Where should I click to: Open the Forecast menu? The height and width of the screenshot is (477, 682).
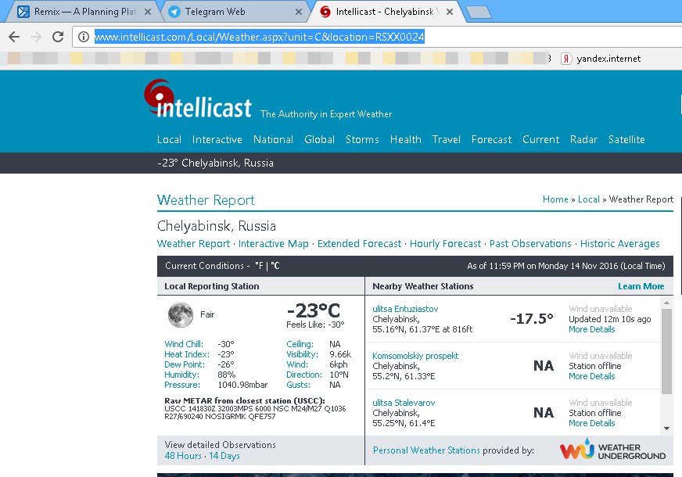pos(491,139)
